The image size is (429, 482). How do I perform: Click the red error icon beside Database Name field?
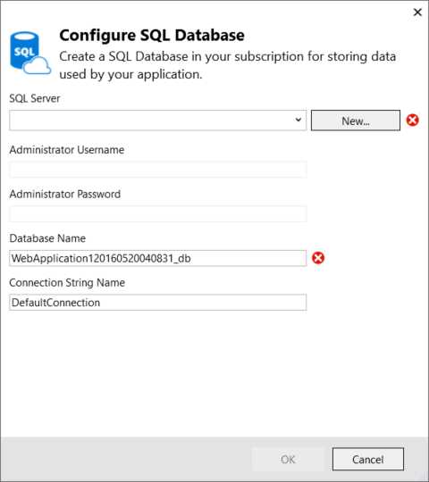pyautogui.click(x=318, y=258)
